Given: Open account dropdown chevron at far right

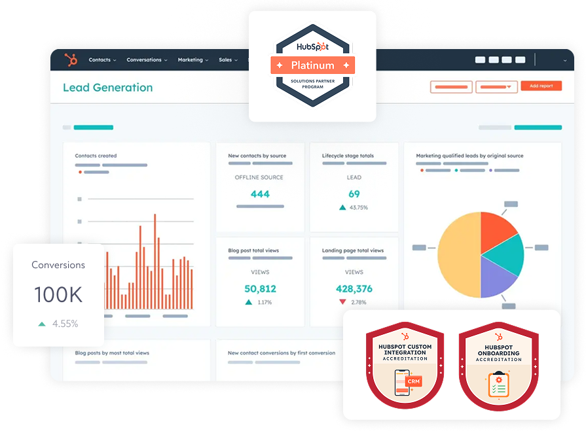Looking at the screenshot, I should [565, 60].
